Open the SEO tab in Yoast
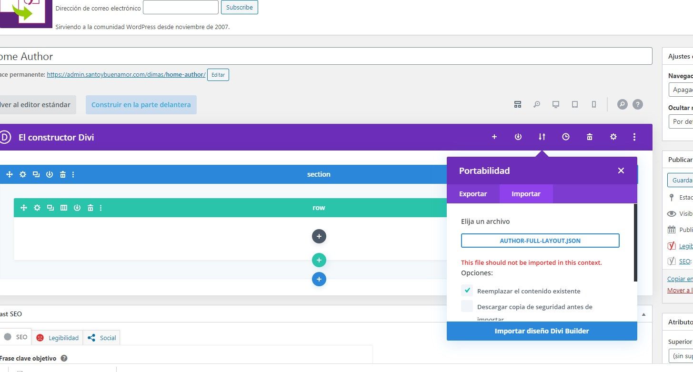 (x=16, y=337)
